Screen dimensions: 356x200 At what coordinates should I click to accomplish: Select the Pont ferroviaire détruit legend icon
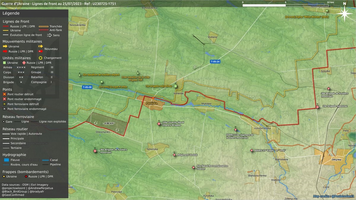click(4, 104)
